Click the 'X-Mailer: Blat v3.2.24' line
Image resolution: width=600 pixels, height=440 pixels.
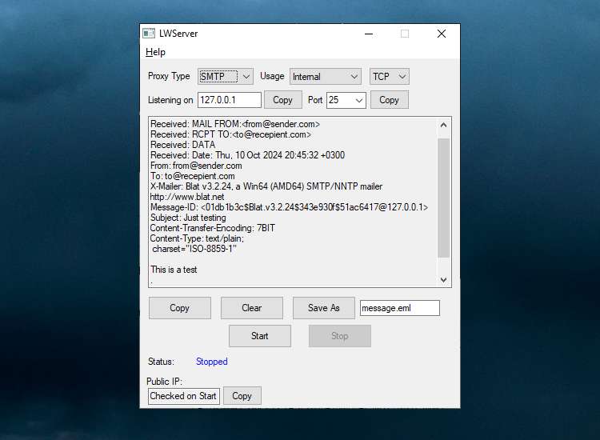[266, 186]
